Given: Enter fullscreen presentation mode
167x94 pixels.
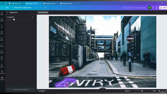Looking at the screenshot, I should click(x=163, y=91).
